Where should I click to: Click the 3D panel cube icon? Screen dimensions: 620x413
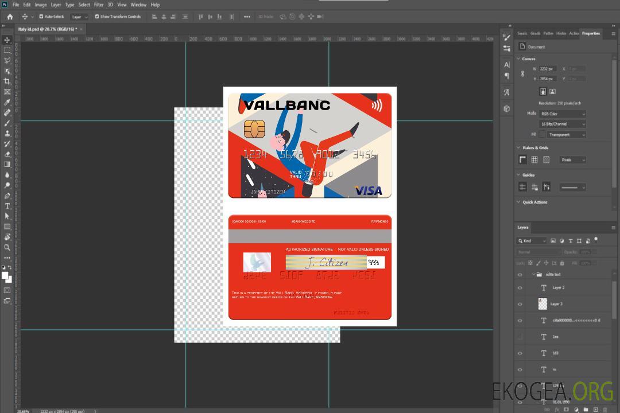pyautogui.click(x=506, y=108)
